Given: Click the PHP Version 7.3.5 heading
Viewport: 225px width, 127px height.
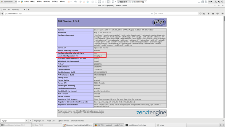Looking at the screenshot, I should (68, 21).
